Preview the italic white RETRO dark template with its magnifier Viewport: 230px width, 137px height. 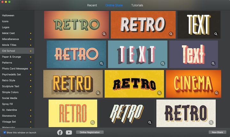coord(149,123)
